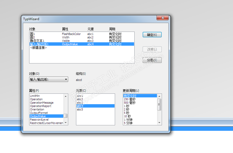Viewport: 233px width, 153px height.
Task: Select element abc1 in the 元素 list
Action: click(x=95, y=96)
